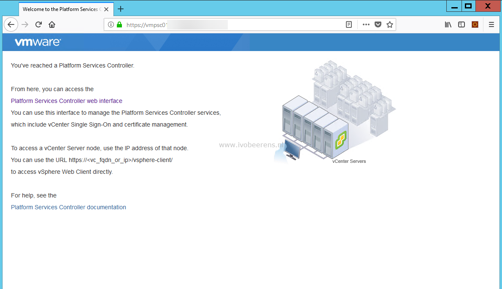Click the text 'You've reached a Platform Services Controller.'
The image size is (502, 289).
click(73, 65)
